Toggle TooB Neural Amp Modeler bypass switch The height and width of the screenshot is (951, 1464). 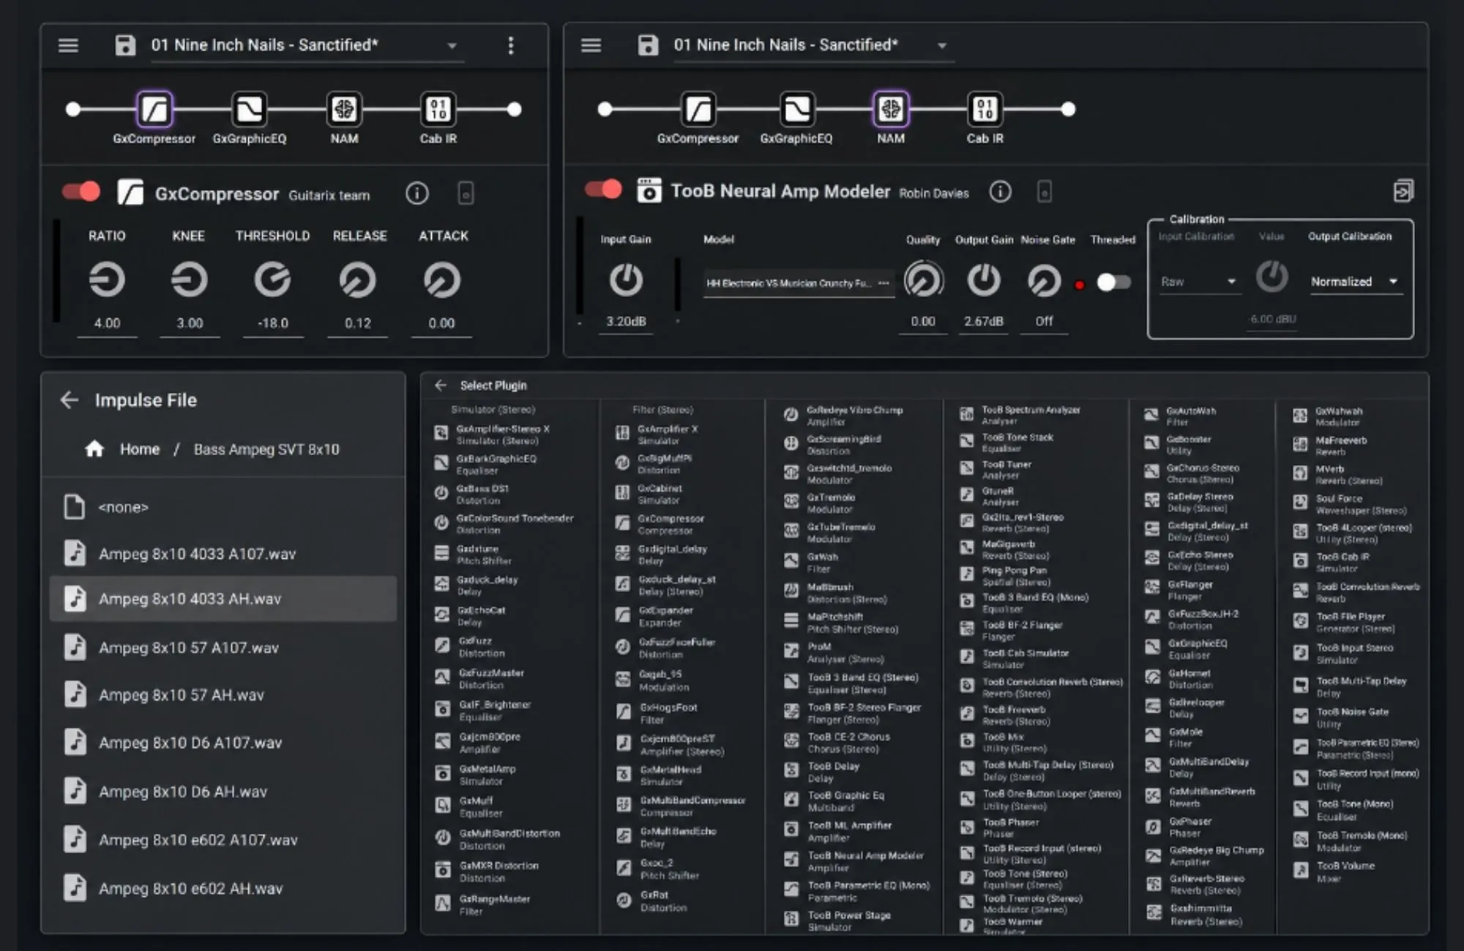(603, 190)
